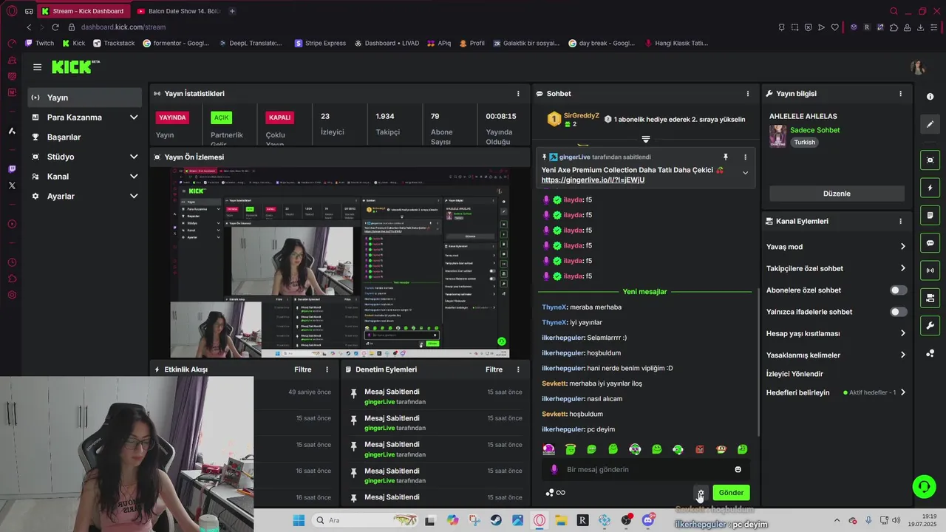Open Hesap yaşı kısıtlaması settings
The height and width of the screenshot is (532, 946).
(x=836, y=333)
